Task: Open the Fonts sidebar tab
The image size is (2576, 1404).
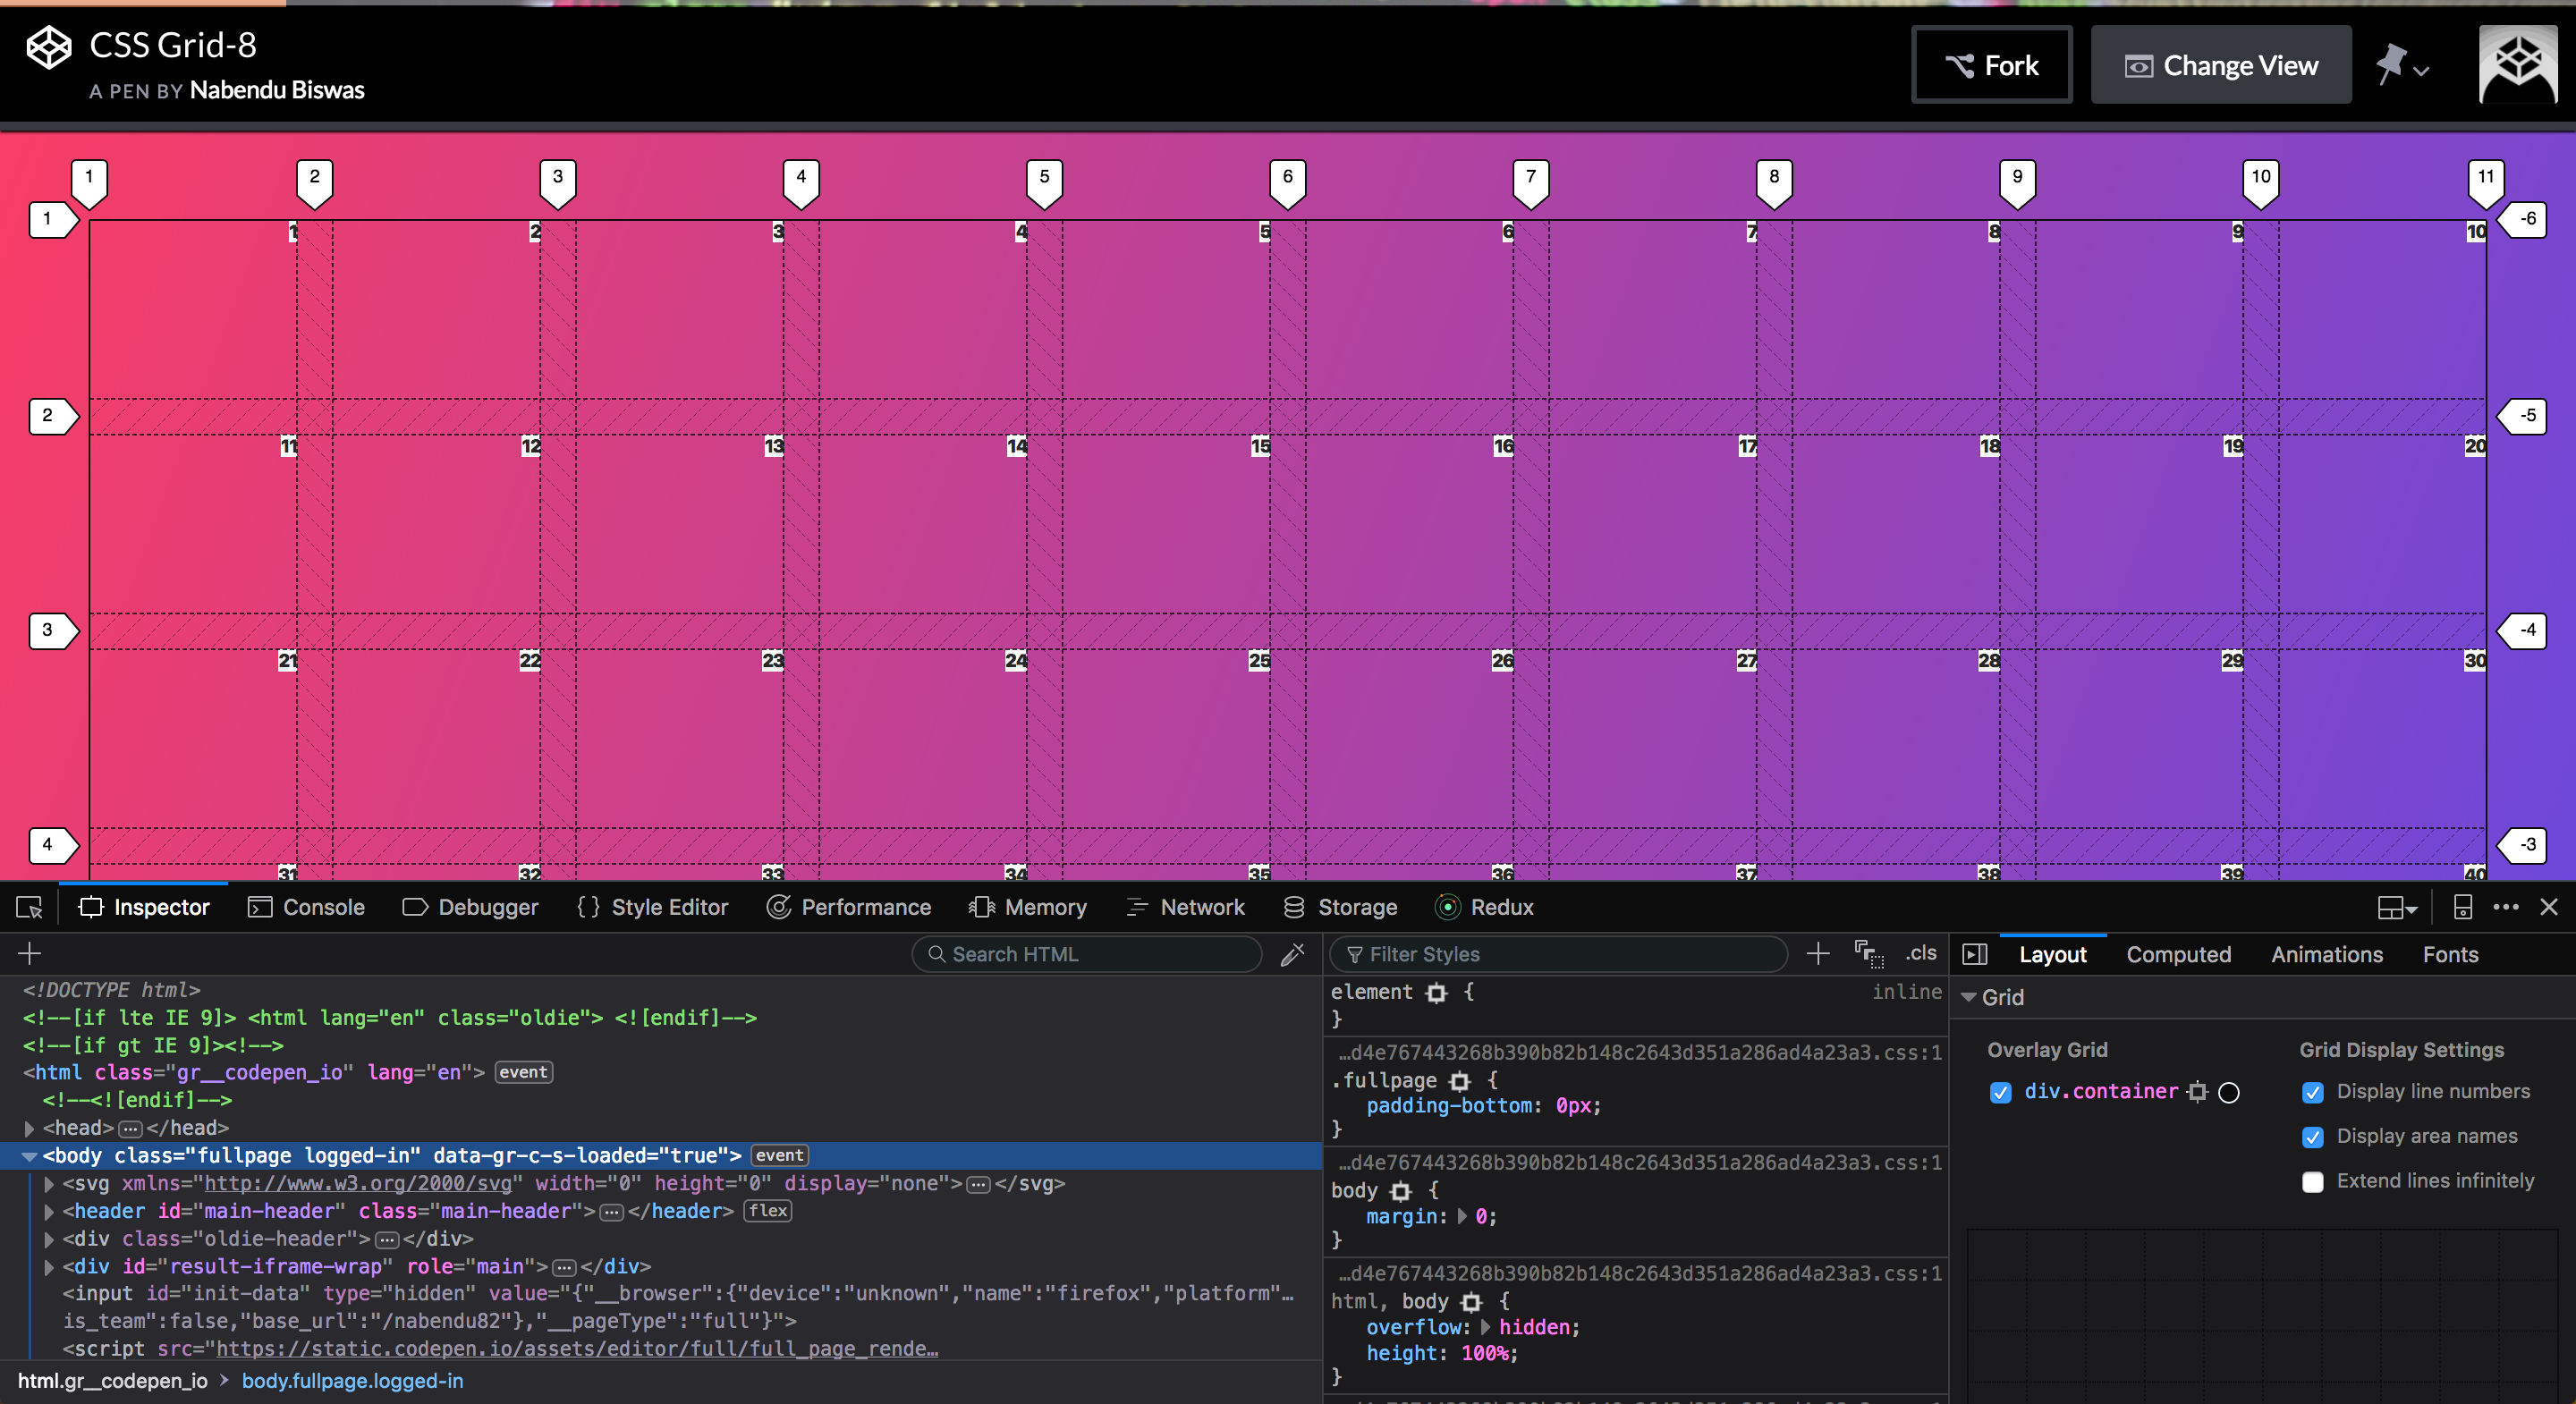Action: (2449, 955)
